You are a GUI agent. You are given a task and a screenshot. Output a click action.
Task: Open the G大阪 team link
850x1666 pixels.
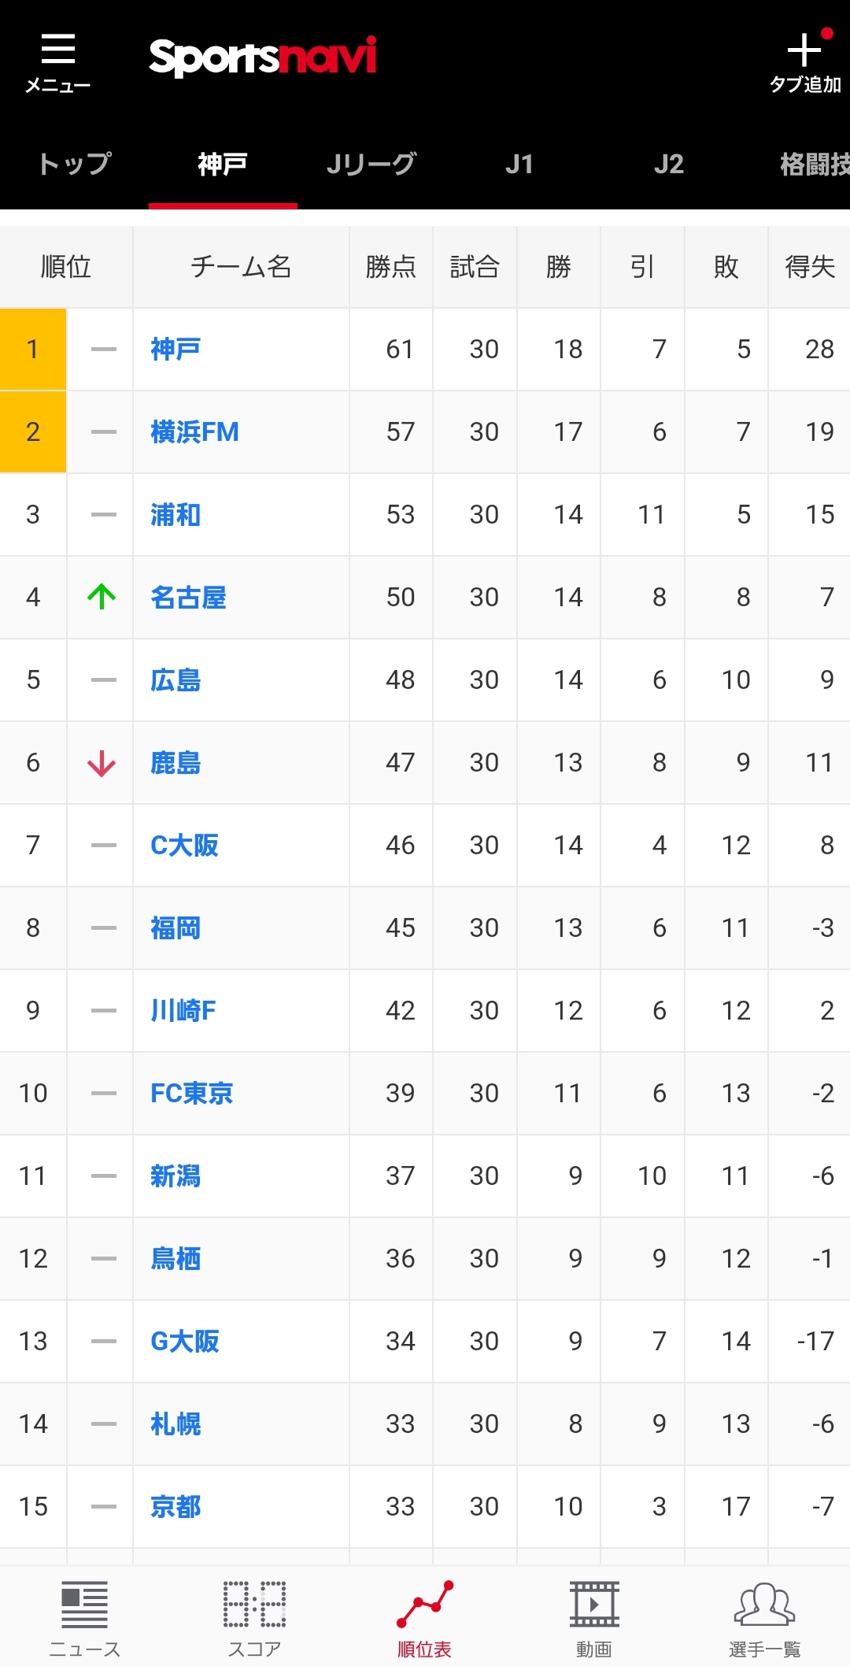pos(185,1341)
